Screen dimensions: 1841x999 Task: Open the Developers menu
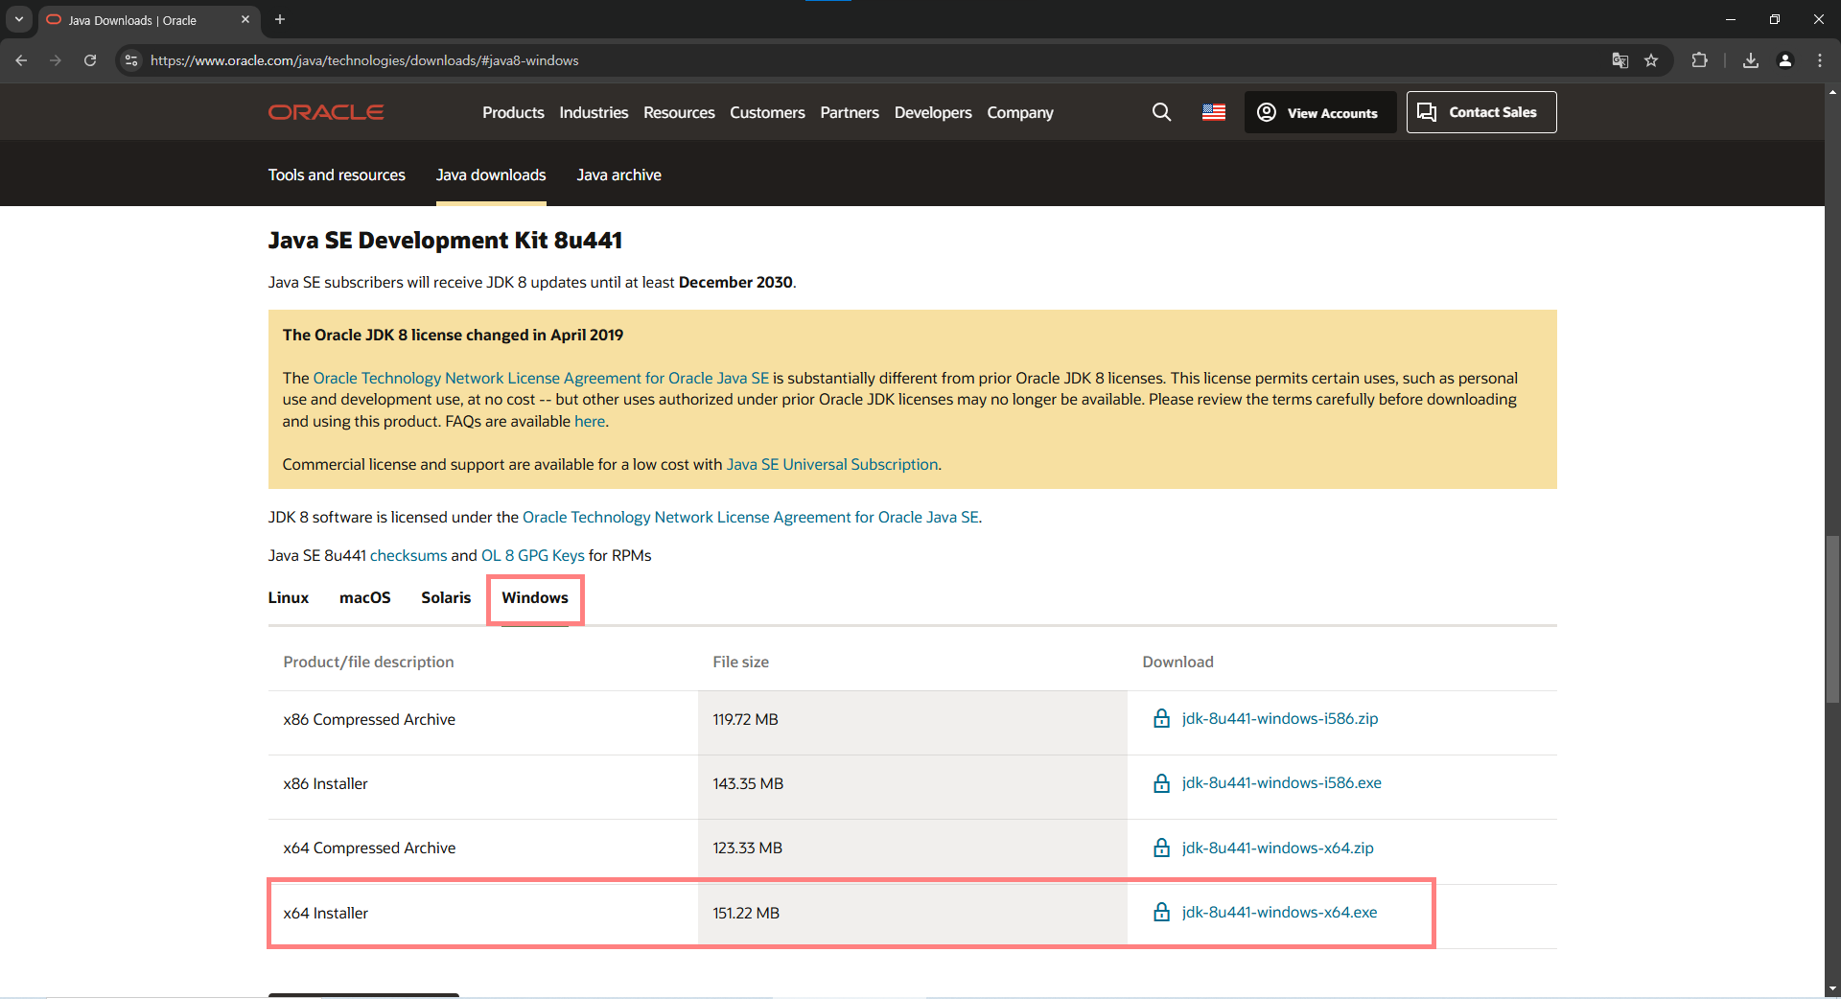tap(933, 112)
